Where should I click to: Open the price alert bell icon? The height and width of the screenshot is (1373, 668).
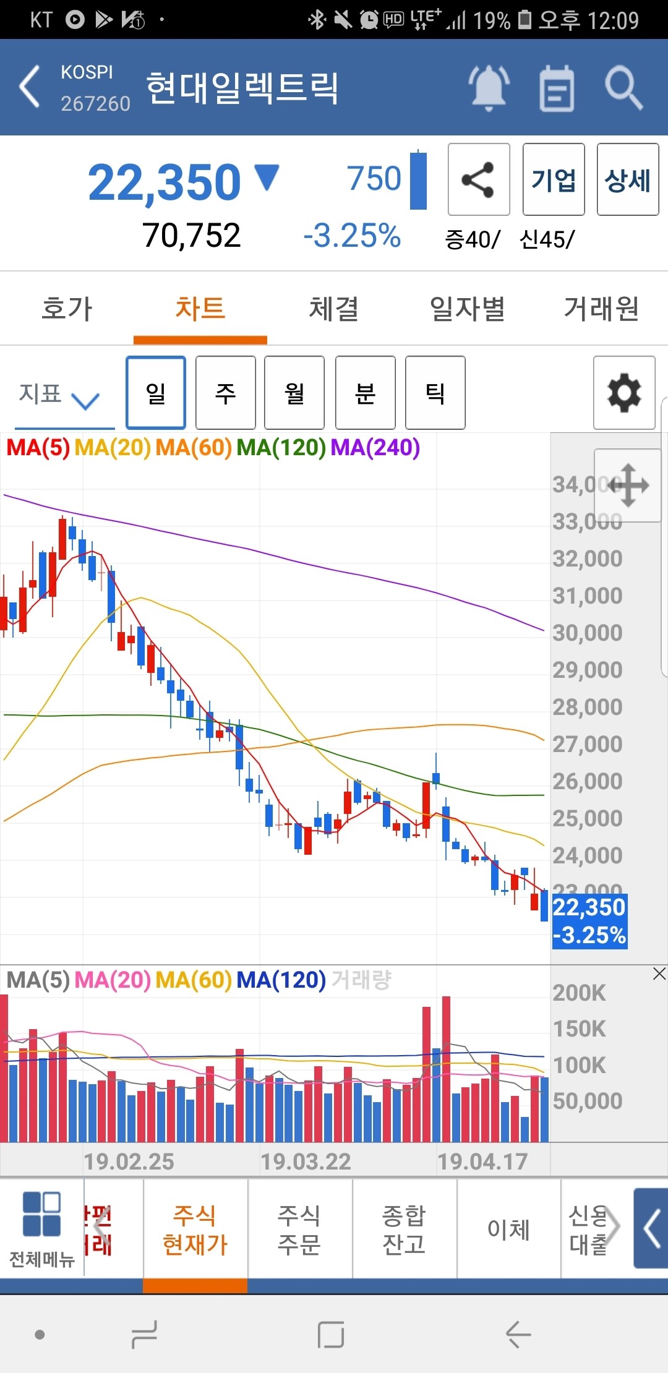489,87
